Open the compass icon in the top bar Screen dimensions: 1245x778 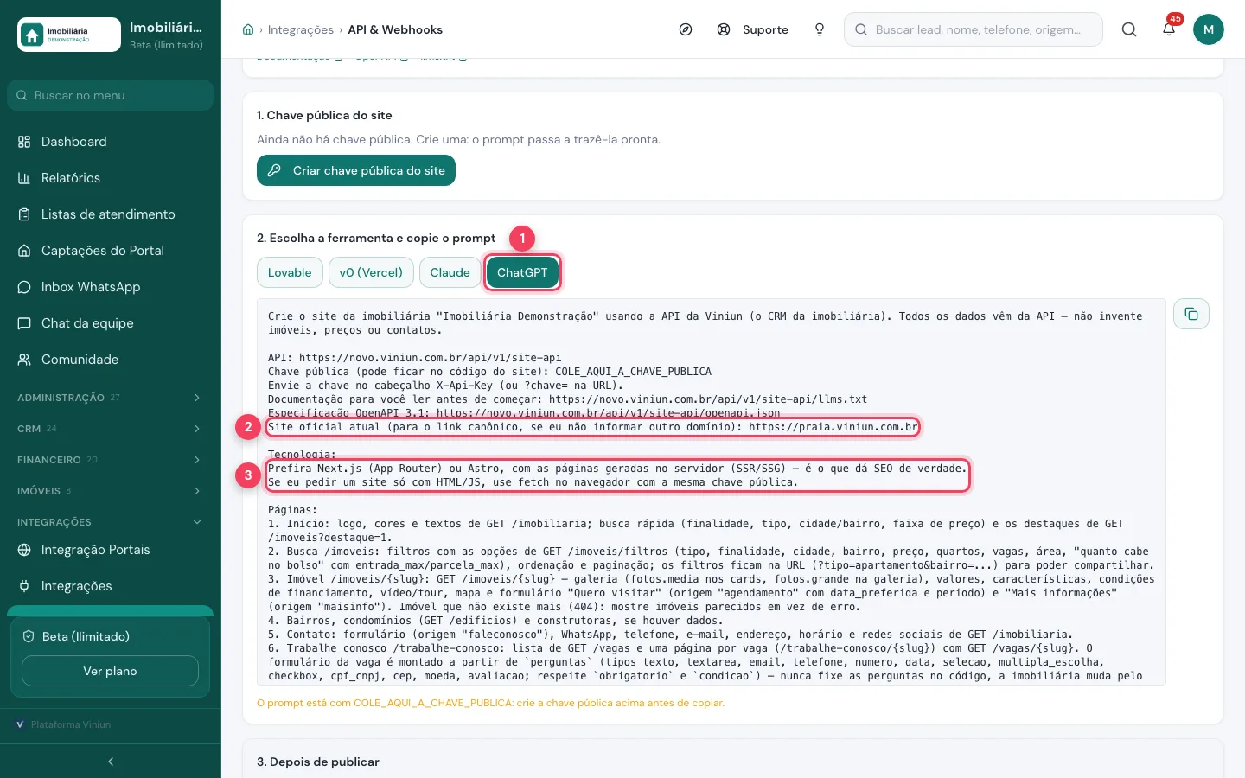[x=686, y=29]
